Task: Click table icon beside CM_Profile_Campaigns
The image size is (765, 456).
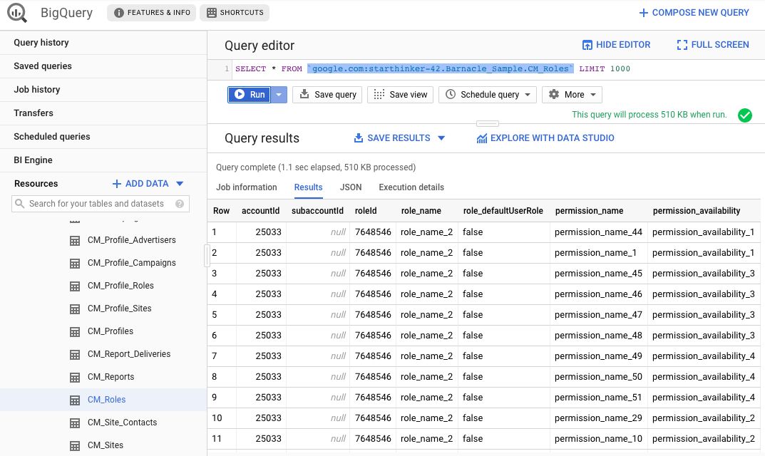Action: pyautogui.click(x=75, y=264)
